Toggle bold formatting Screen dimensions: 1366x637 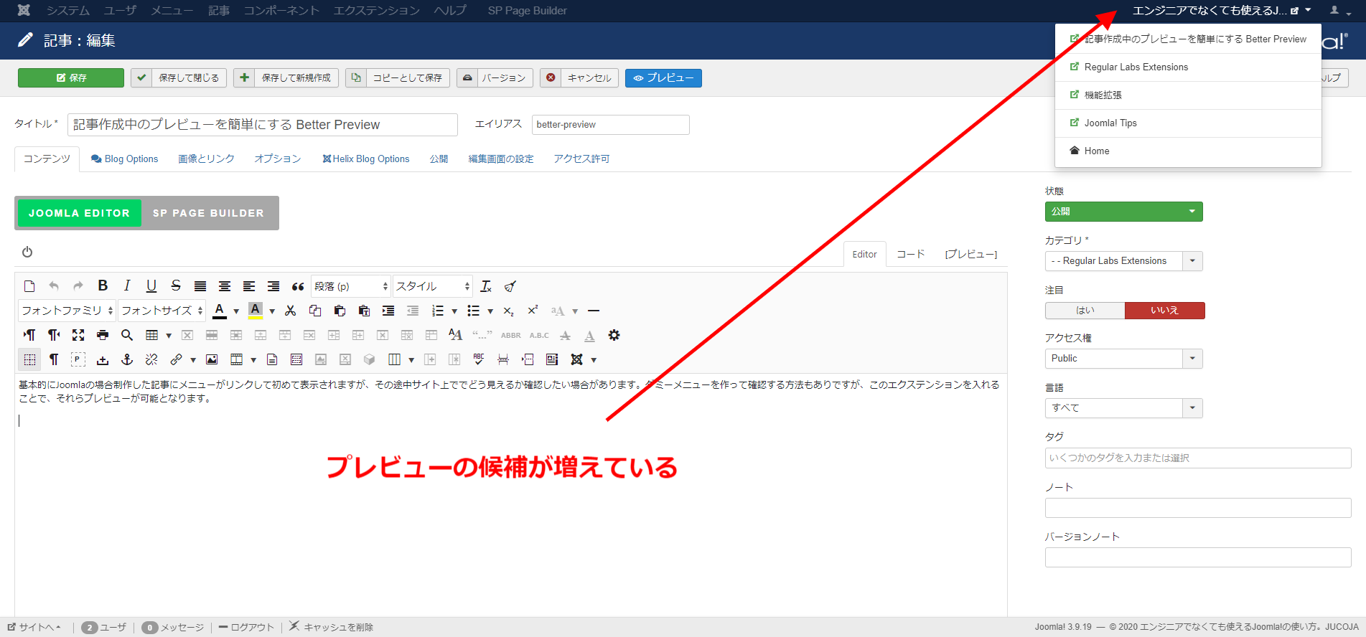(x=103, y=286)
